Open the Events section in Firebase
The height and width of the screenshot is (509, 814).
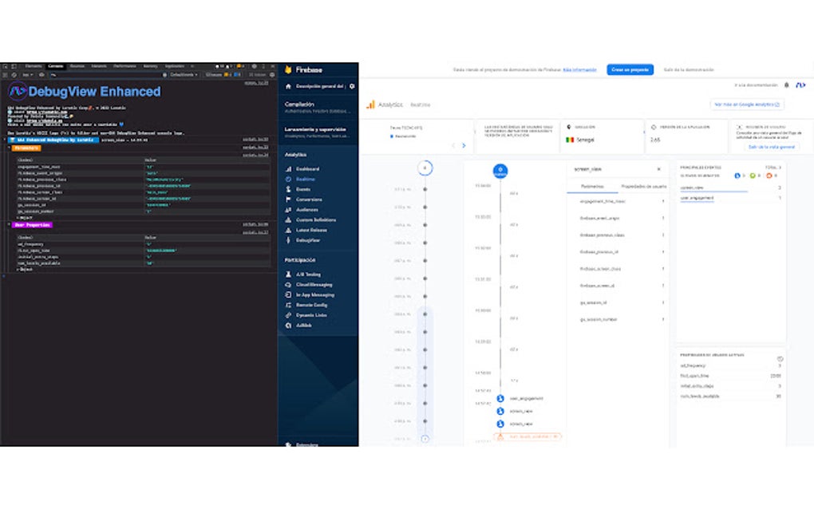click(x=303, y=188)
